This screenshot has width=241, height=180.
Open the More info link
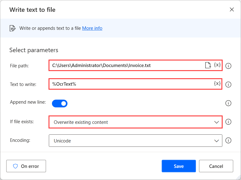pyautogui.click(x=92, y=28)
